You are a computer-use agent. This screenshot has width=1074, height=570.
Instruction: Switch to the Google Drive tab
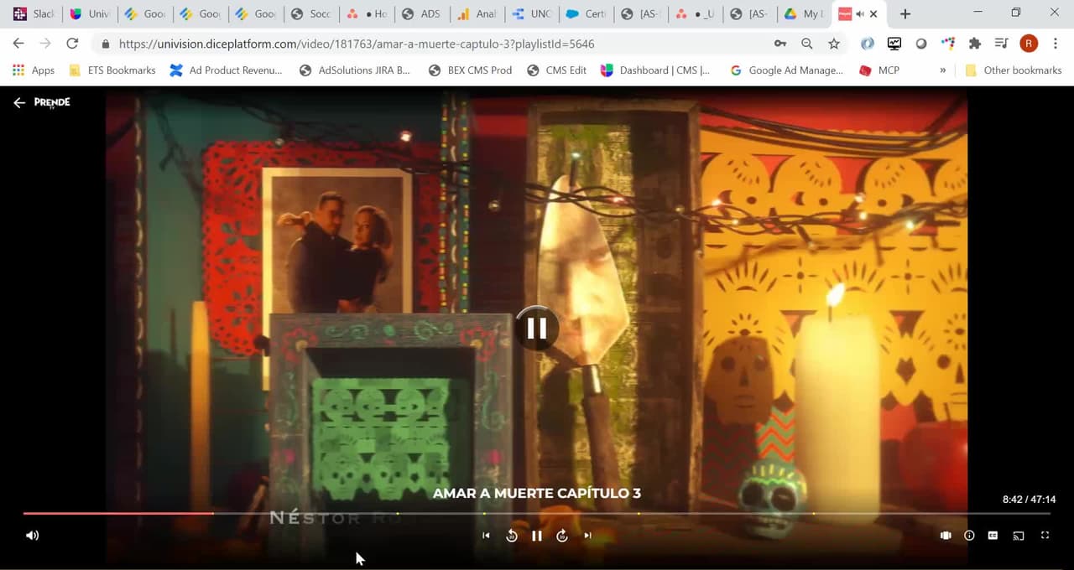[802, 14]
